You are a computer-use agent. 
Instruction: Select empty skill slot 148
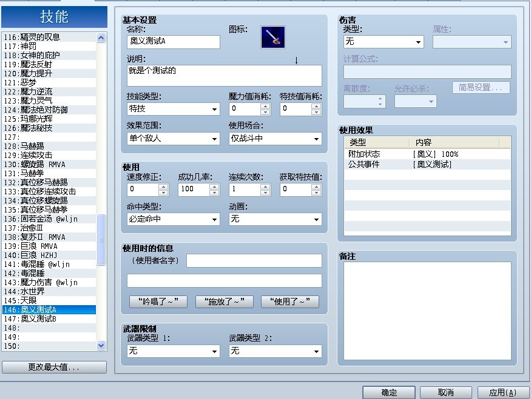(49, 328)
